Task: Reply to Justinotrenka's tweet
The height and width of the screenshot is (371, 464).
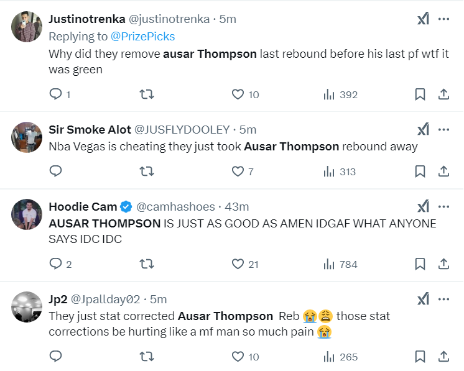Action: [55, 94]
